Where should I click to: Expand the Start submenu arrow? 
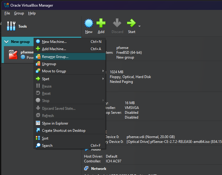click(103, 79)
